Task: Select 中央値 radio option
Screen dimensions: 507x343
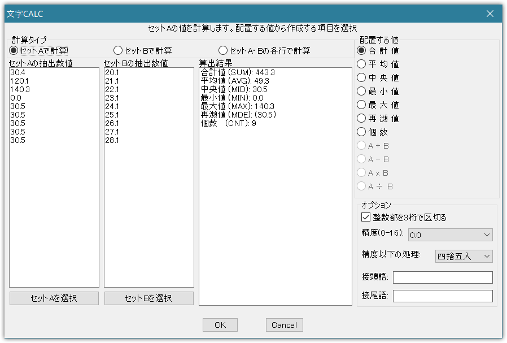Action: 362,78
